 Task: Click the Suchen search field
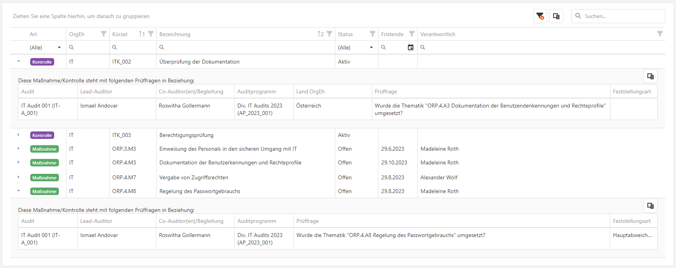tap(622, 16)
